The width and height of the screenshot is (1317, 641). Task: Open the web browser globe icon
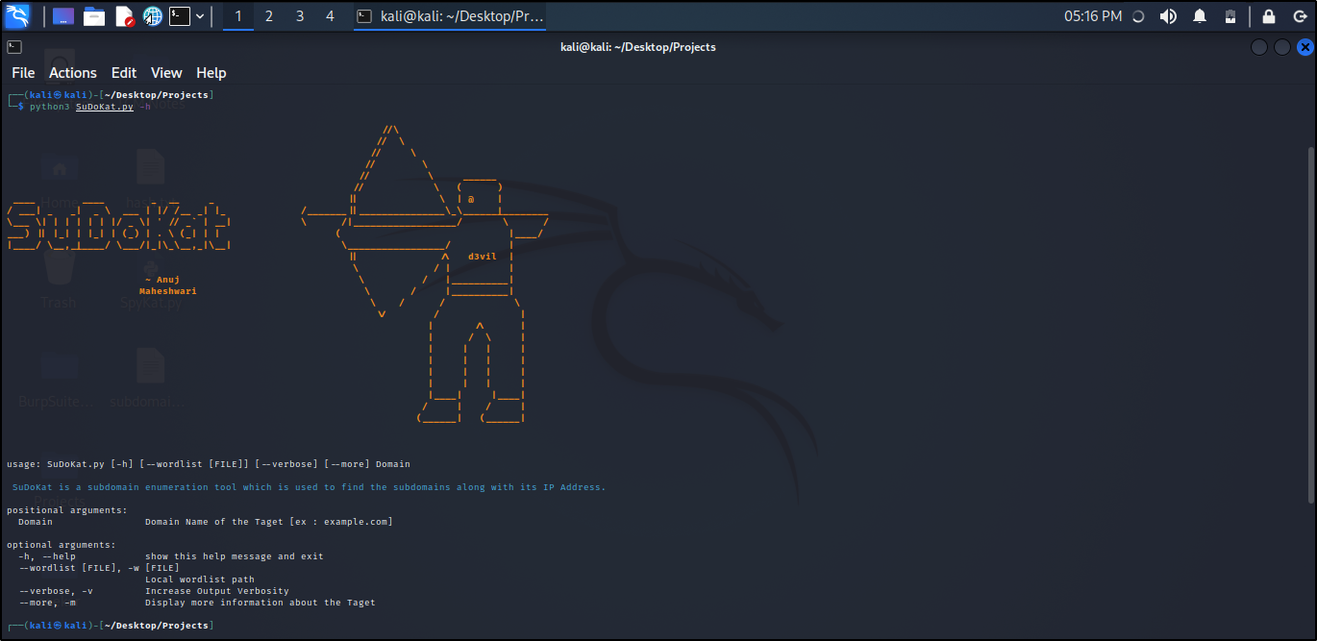(153, 16)
